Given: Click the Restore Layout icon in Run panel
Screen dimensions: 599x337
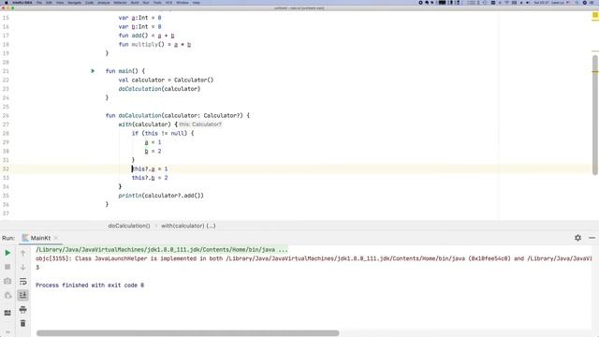Looking at the screenshot, I should pos(7,313).
